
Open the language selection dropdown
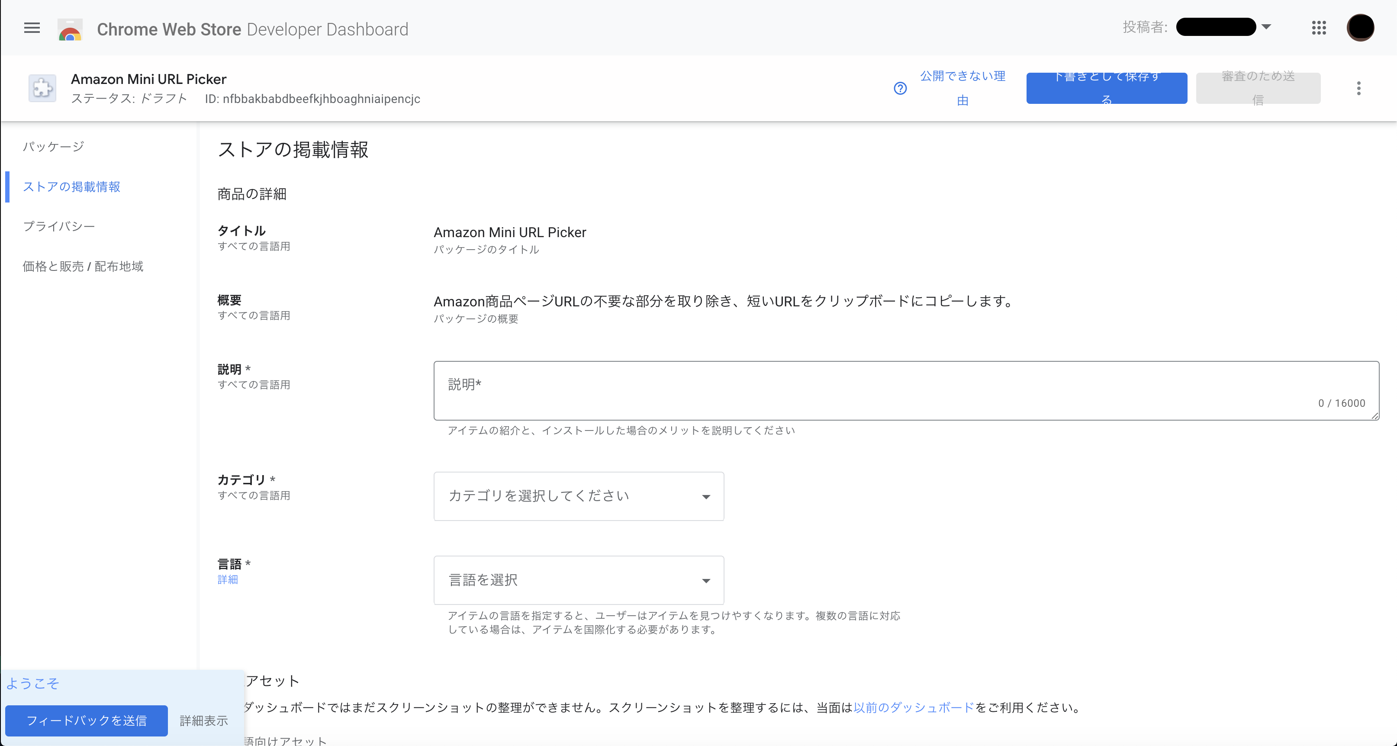[x=579, y=580]
